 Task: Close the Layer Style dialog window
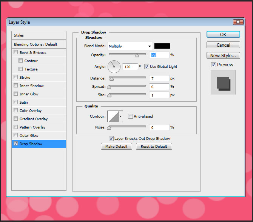click(x=238, y=22)
